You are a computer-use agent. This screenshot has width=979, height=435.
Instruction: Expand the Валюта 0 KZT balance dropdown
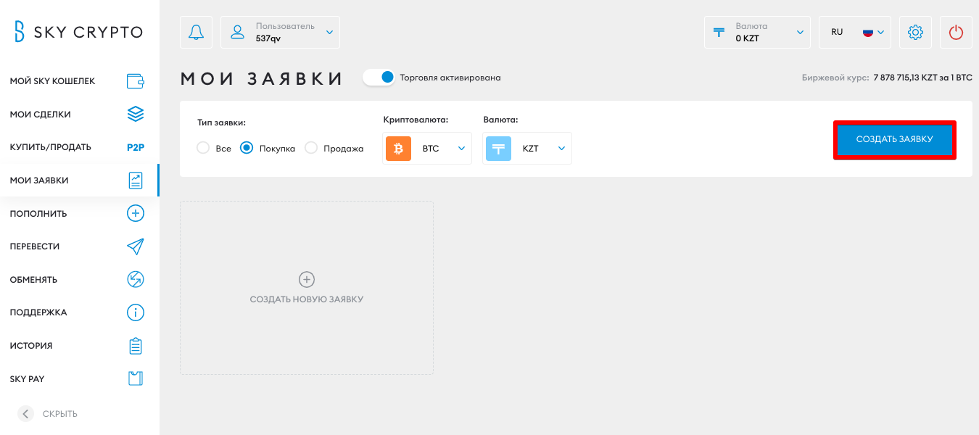(x=757, y=32)
